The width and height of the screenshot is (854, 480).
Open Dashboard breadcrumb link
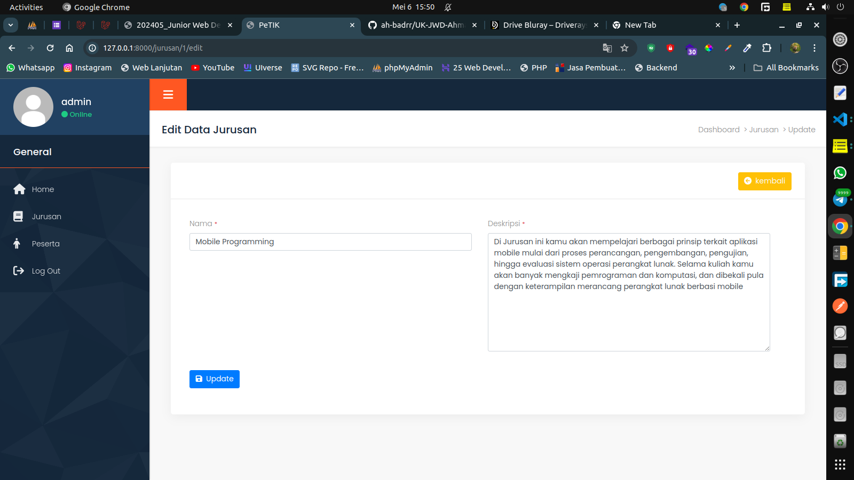tap(718, 130)
